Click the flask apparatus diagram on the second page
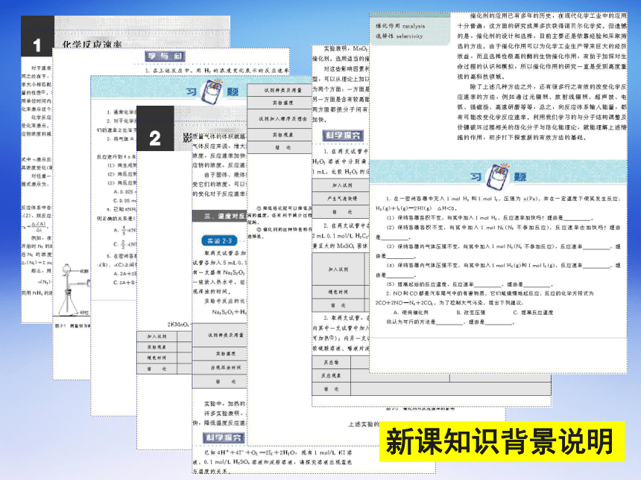 (74, 290)
